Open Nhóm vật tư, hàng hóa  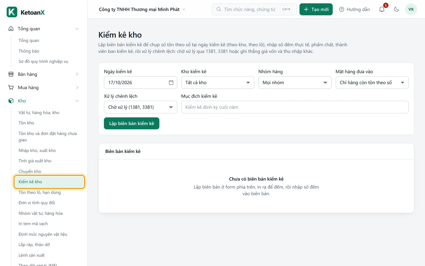[x=41, y=213]
